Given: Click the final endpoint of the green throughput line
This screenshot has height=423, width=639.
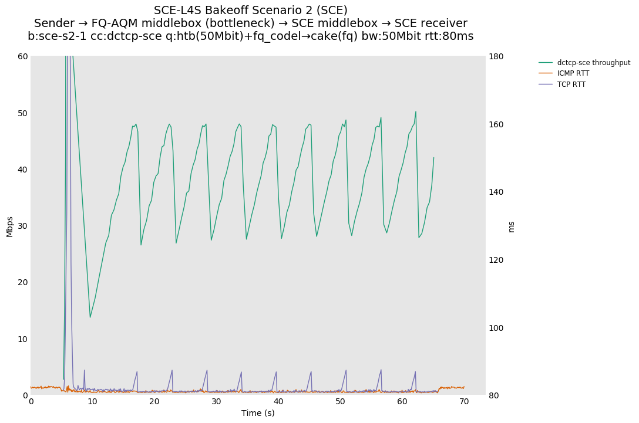Looking at the screenshot, I should pos(433,157).
